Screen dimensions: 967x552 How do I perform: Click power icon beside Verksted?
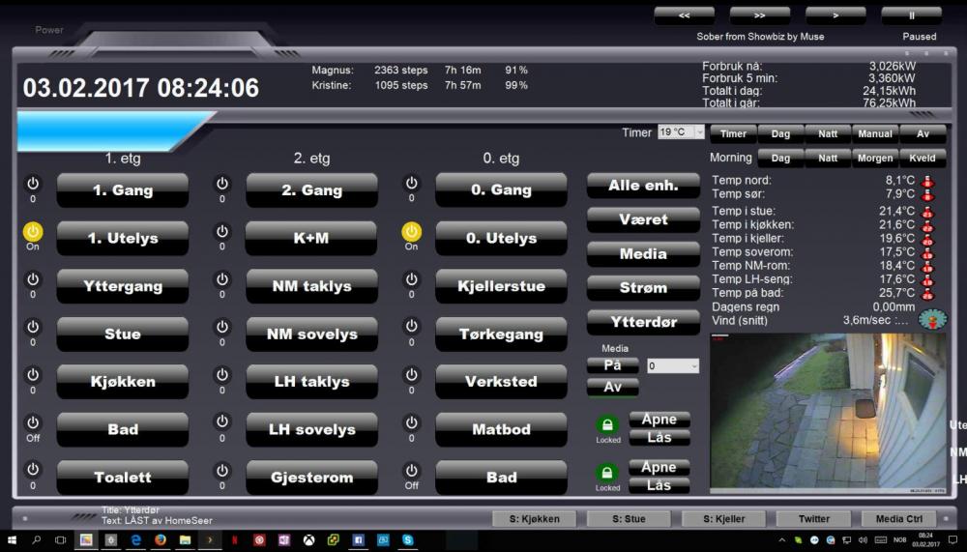[x=411, y=375]
